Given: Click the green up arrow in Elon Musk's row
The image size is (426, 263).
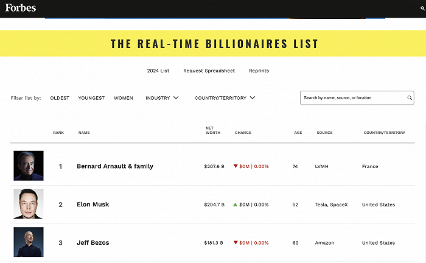Looking at the screenshot, I should [x=236, y=205].
